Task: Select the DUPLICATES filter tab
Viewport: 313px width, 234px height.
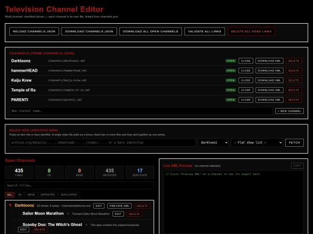Action: 69,195
